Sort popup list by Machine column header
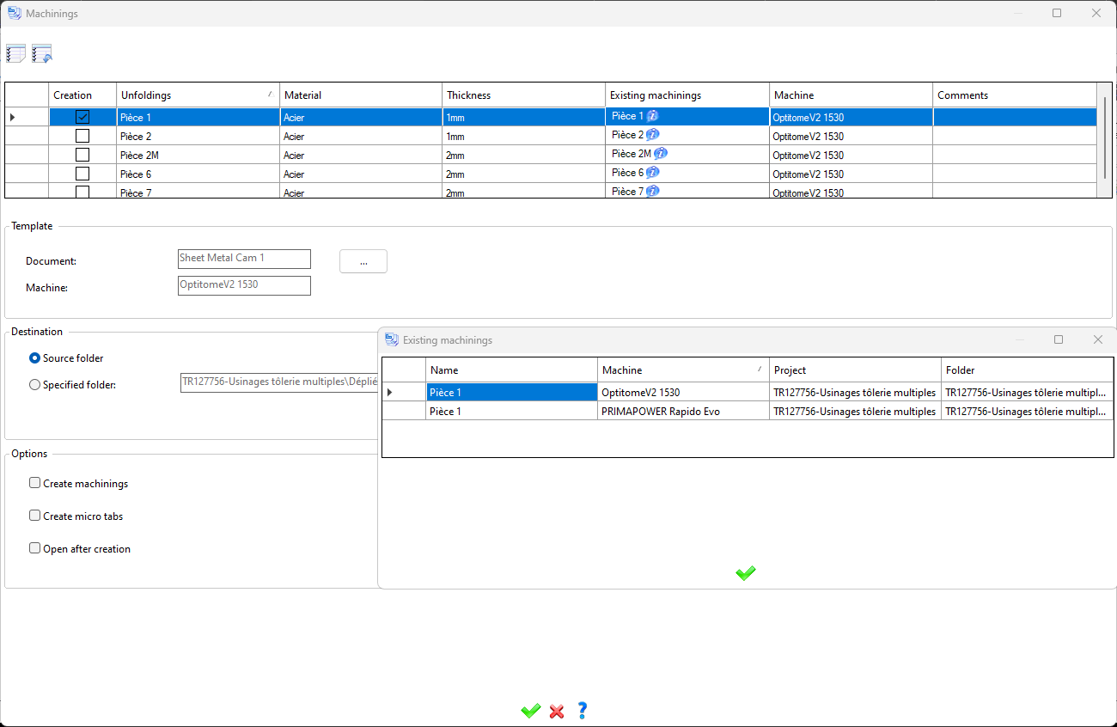 tap(683, 370)
